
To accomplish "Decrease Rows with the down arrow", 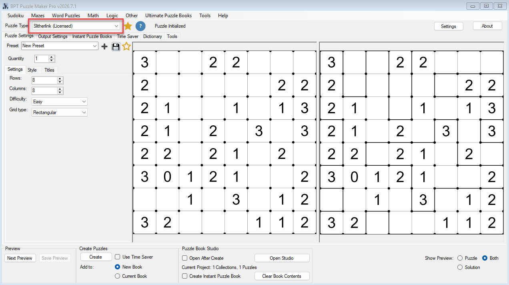I will tap(60, 82).
